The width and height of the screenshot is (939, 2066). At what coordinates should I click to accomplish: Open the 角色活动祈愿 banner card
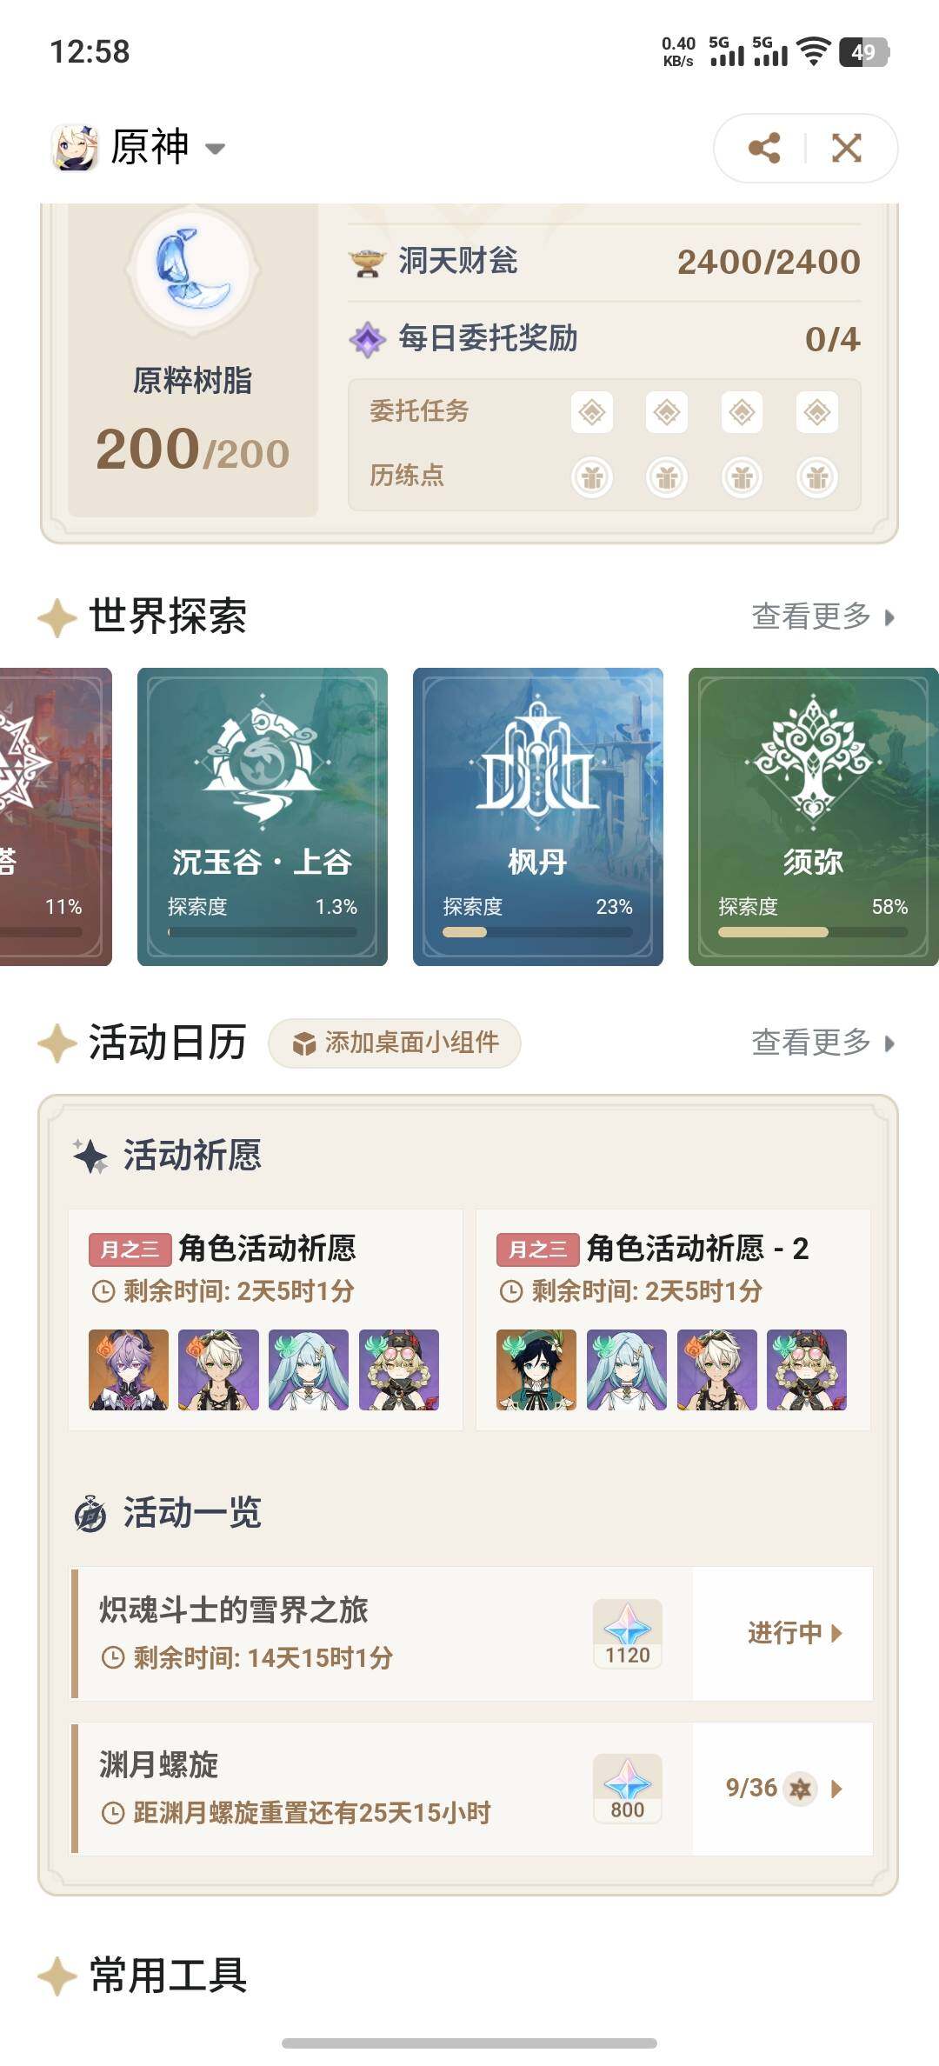tap(265, 1320)
